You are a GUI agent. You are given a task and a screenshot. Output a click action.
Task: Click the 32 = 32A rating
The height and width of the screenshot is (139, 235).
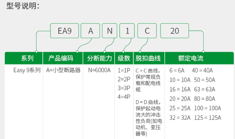tap(180, 118)
